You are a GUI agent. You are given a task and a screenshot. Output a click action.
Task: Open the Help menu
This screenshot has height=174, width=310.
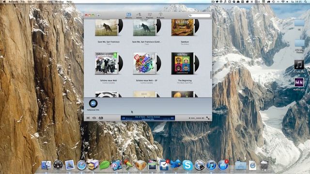tap(69, 1)
